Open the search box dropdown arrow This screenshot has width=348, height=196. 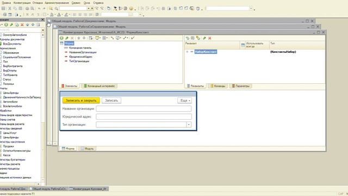[x=88, y=9]
